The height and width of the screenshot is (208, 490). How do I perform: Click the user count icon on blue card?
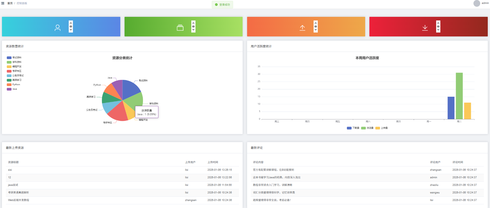[x=57, y=28]
